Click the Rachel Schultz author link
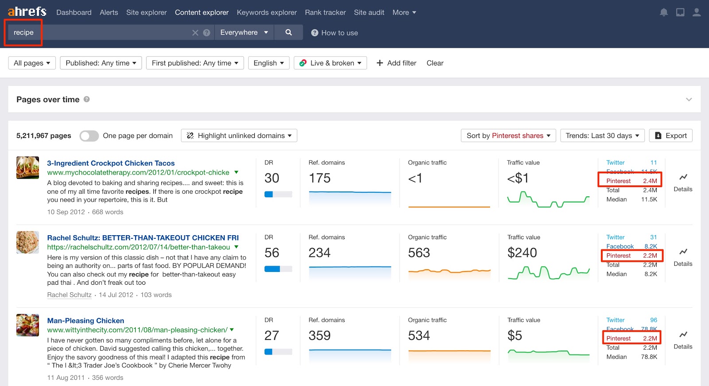Image resolution: width=709 pixels, height=386 pixels. click(69, 295)
